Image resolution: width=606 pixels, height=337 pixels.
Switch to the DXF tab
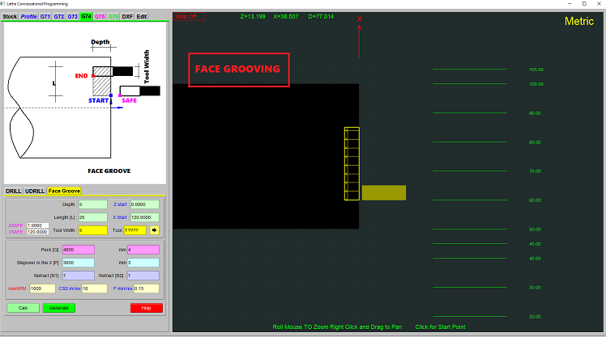click(127, 16)
